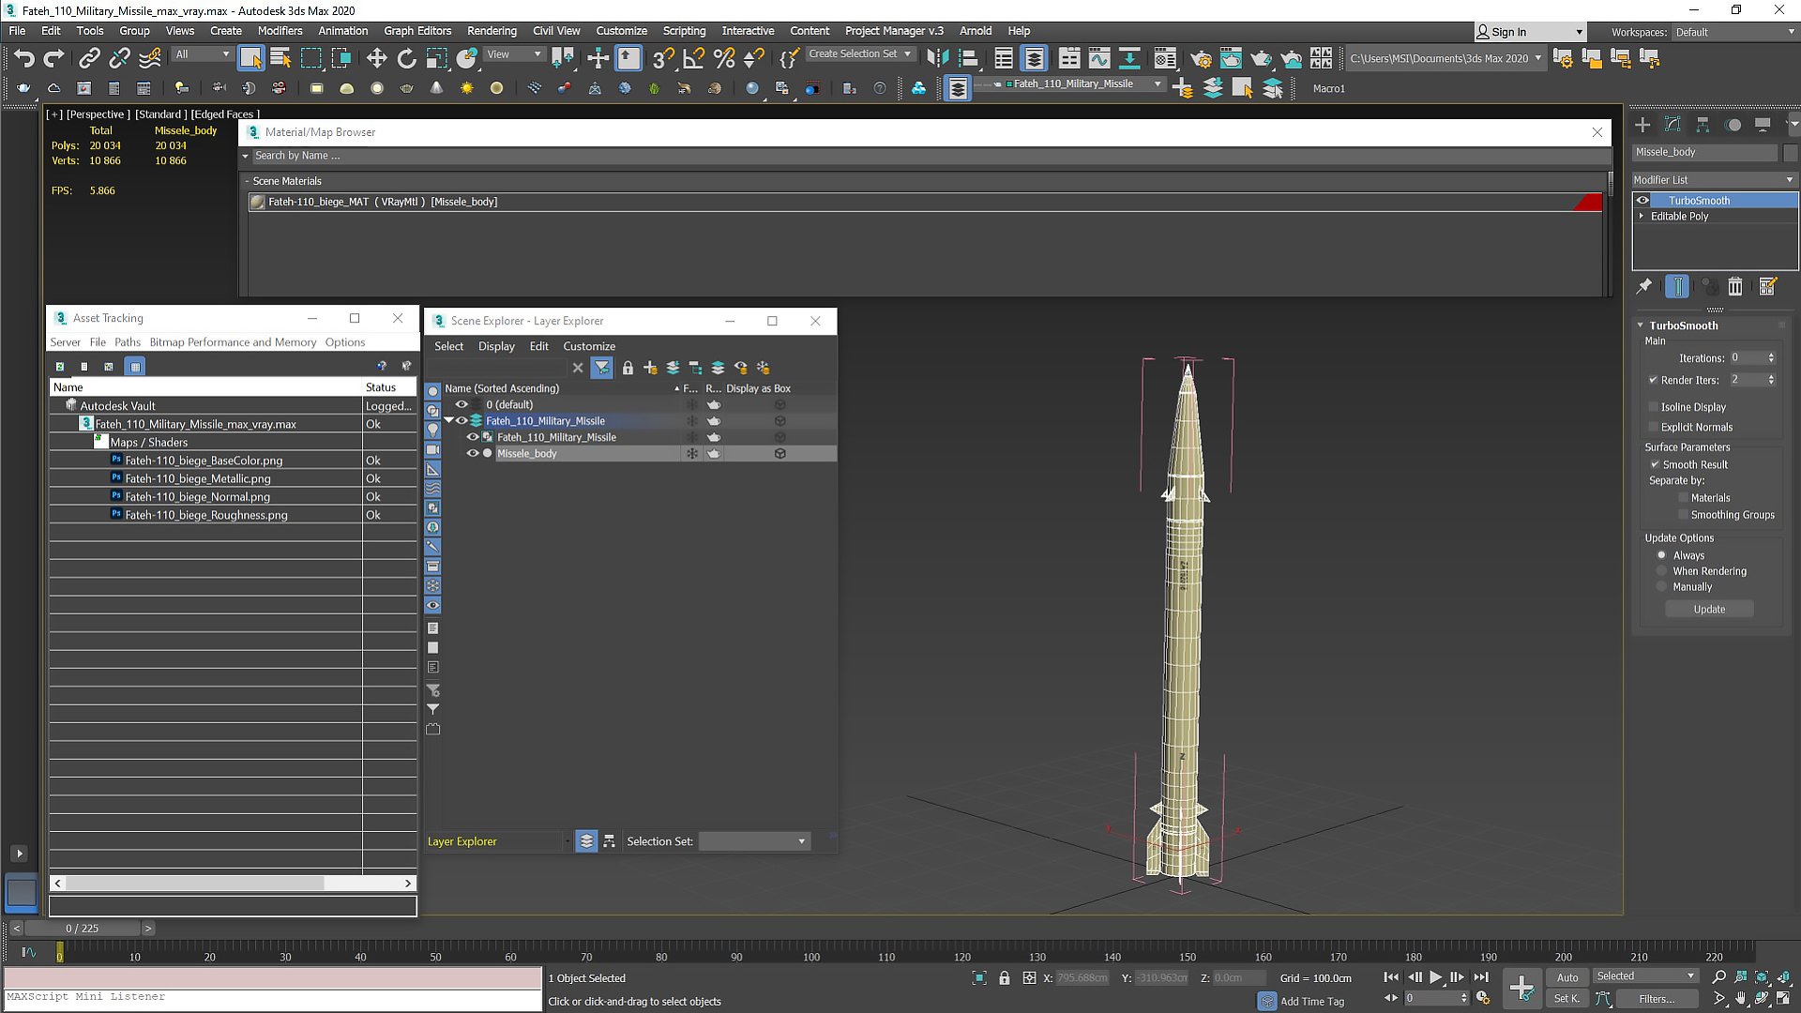Open the Graph Editors menu

pos(417,31)
